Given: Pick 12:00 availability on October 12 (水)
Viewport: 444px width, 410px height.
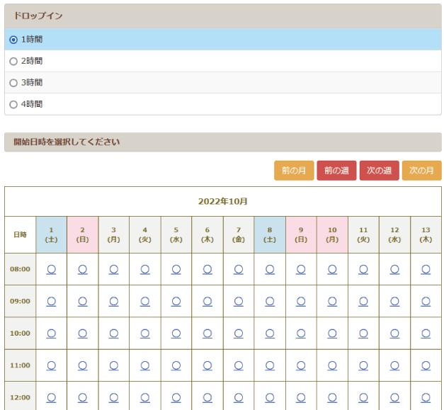Looking at the screenshot, I should click(x=394, y=397).
